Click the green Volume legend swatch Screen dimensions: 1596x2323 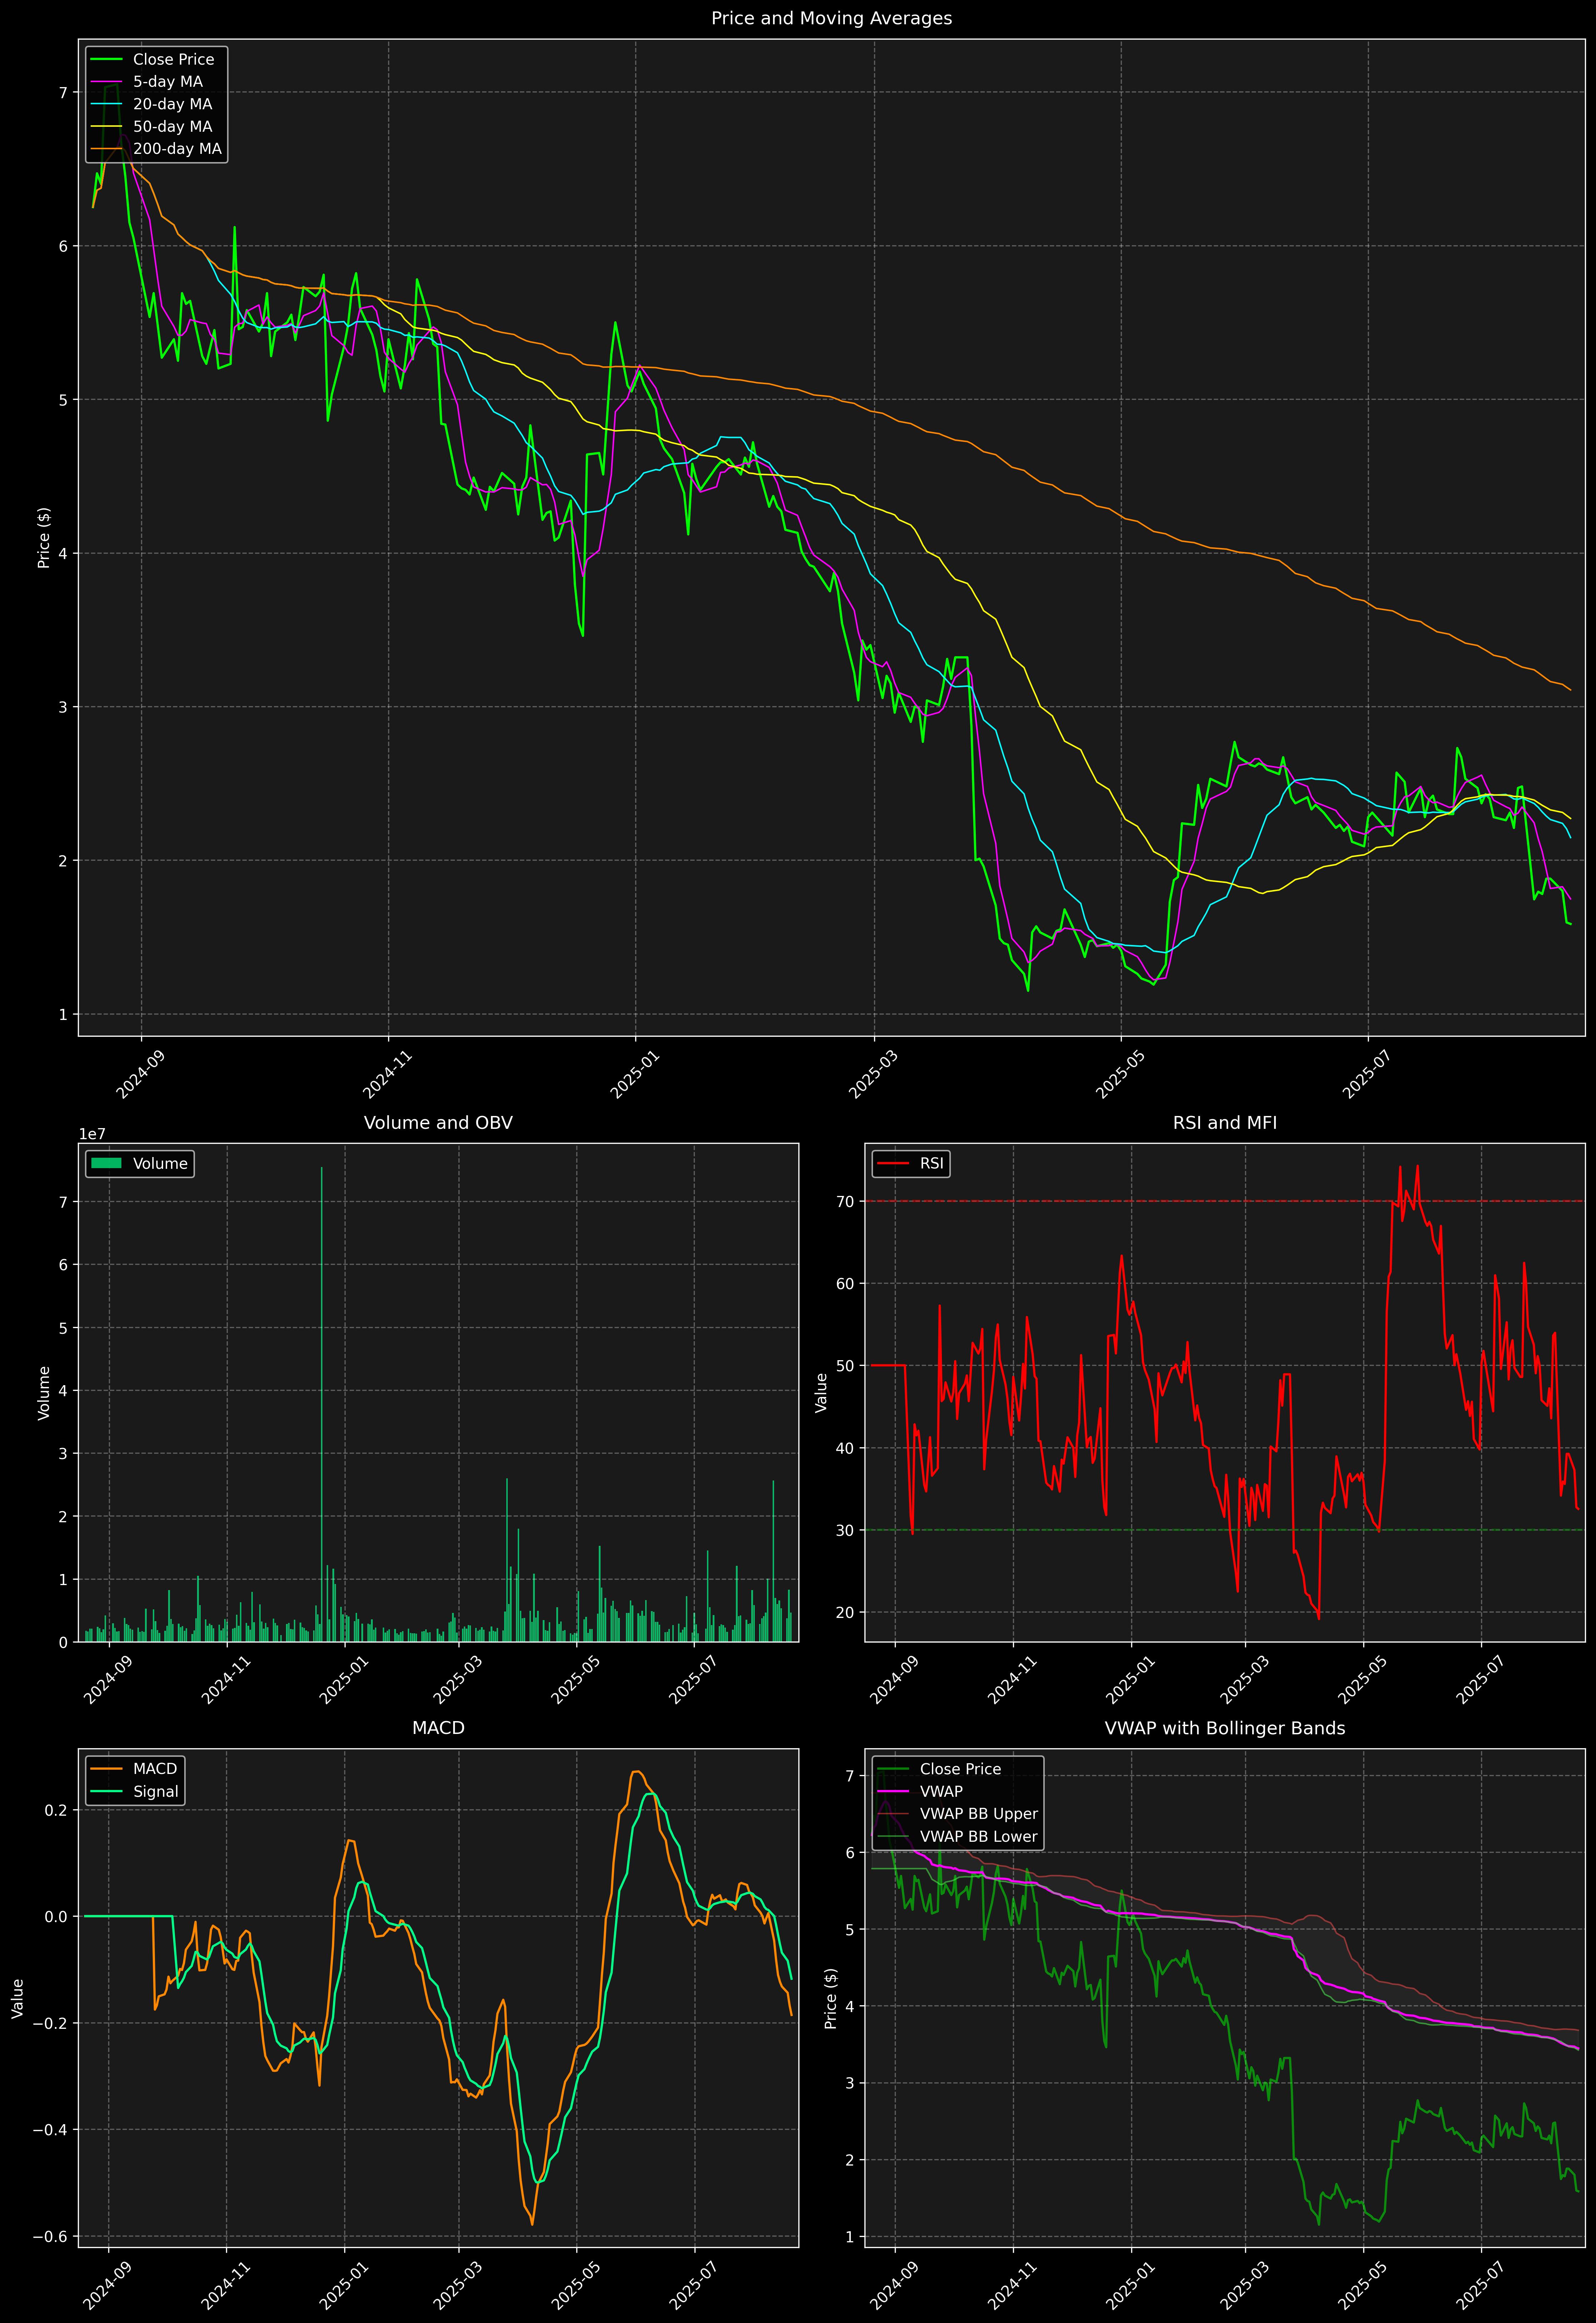click(x=106, y=1163)
